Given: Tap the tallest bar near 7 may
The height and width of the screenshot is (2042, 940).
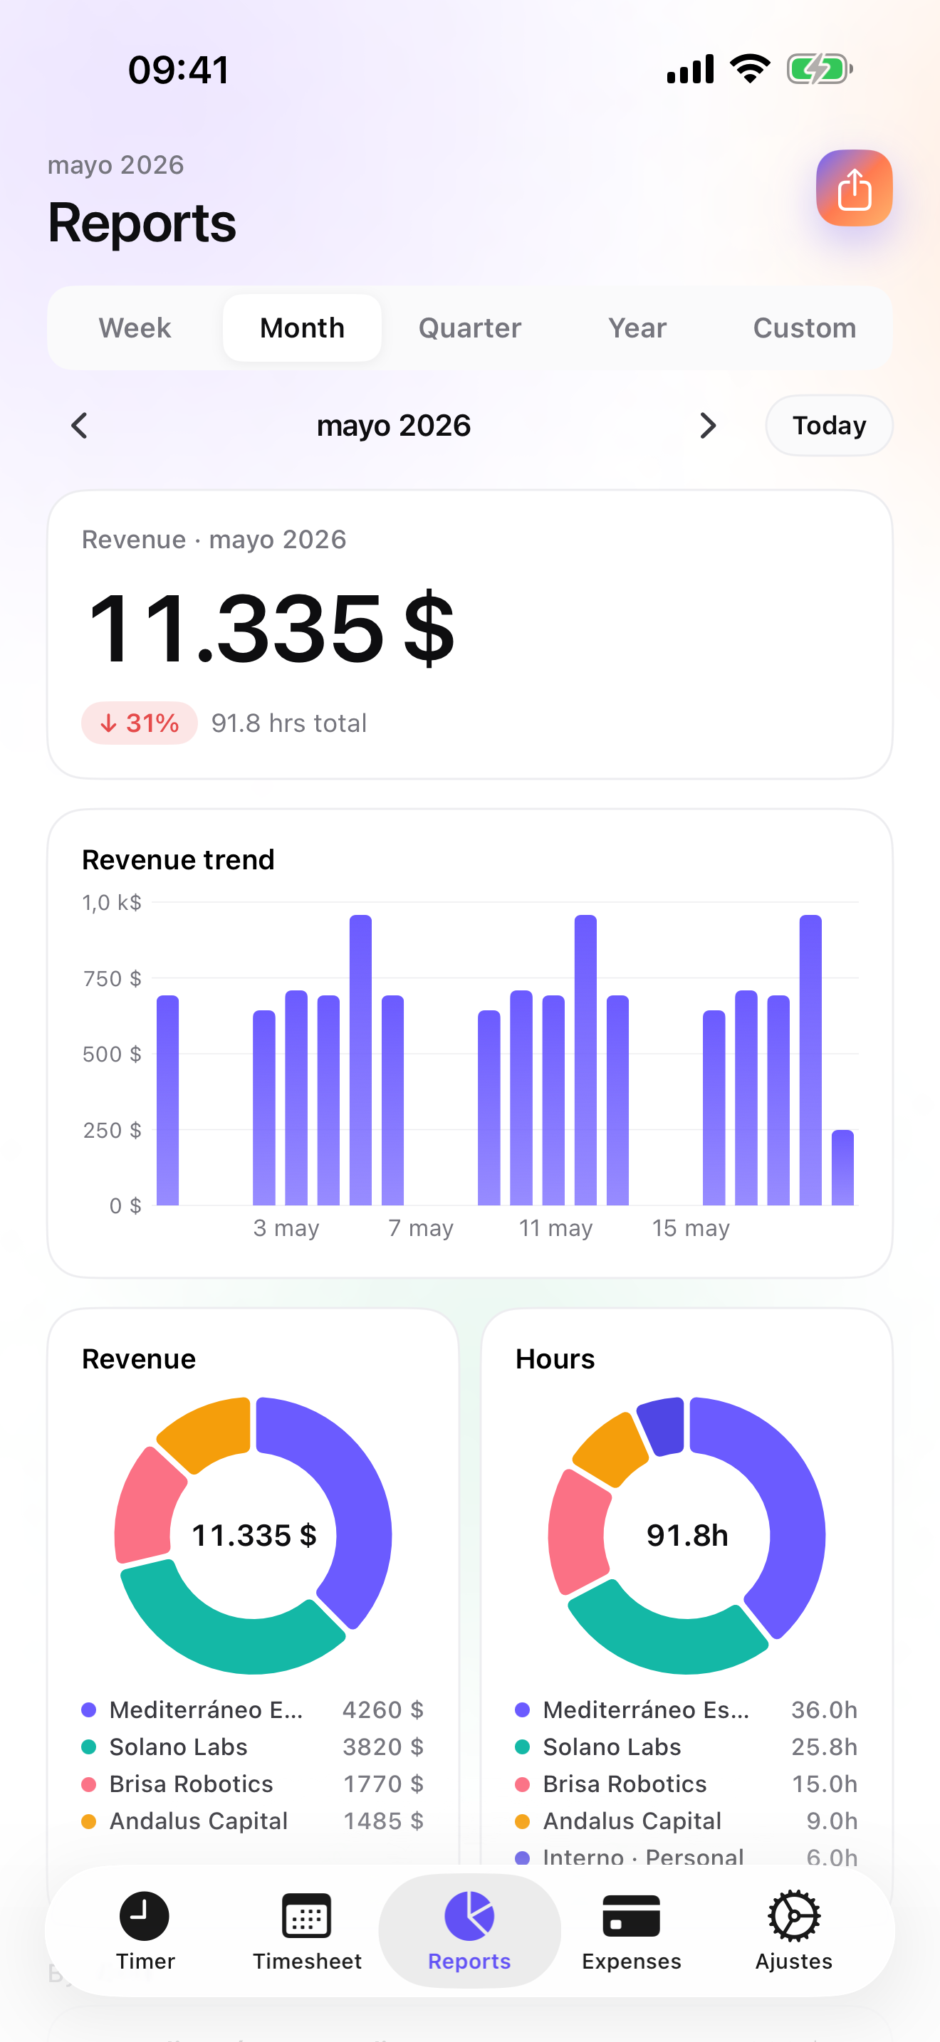Looking at the screenshot, I should [x=360, y=1060].
